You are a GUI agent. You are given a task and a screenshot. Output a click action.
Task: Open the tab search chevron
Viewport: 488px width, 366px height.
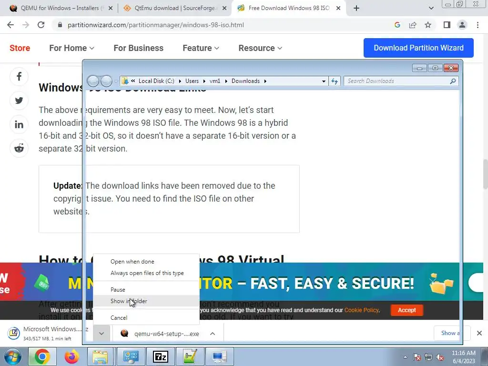pos(431,8)
